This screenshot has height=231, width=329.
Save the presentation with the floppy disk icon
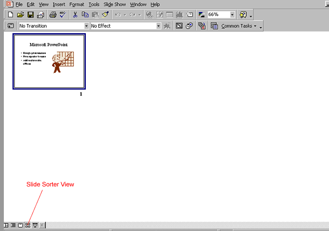click(x=31, y=15)
